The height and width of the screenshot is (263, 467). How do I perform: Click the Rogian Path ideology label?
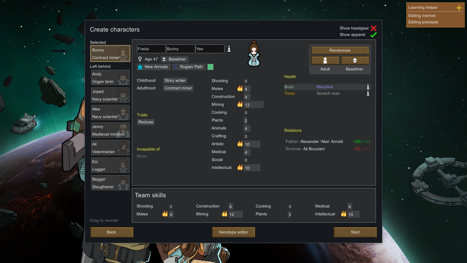[x=191, y=67]
